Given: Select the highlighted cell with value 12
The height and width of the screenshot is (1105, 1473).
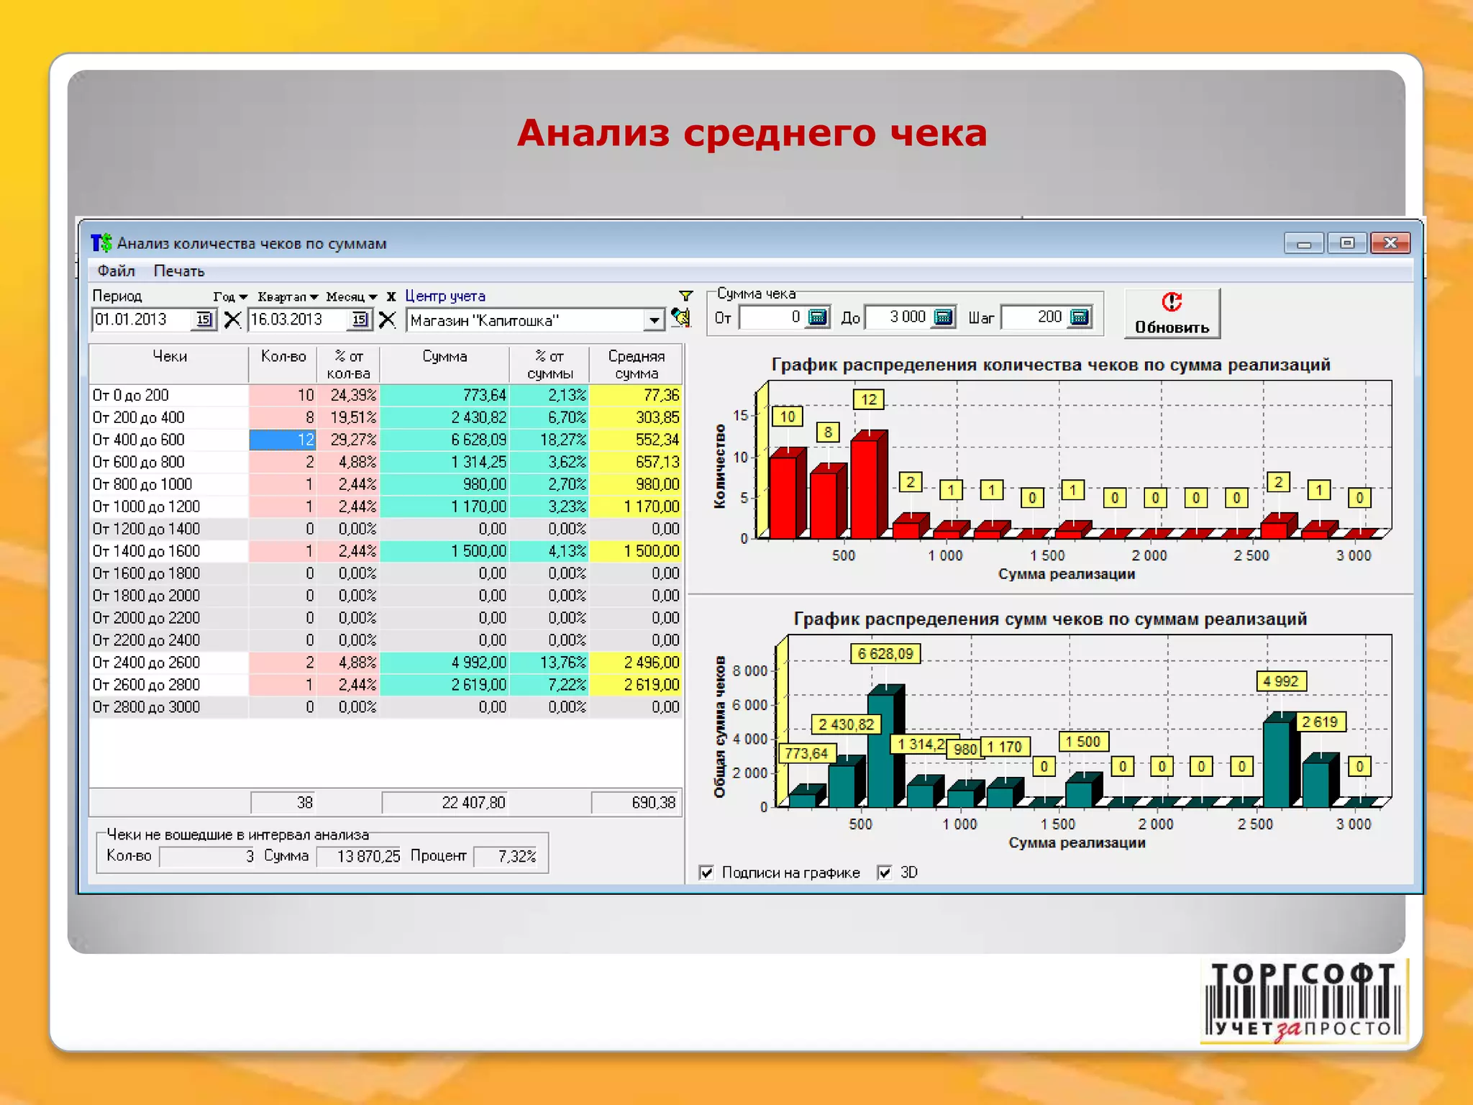Looking at the screenshot, I should tap(283, 440).
